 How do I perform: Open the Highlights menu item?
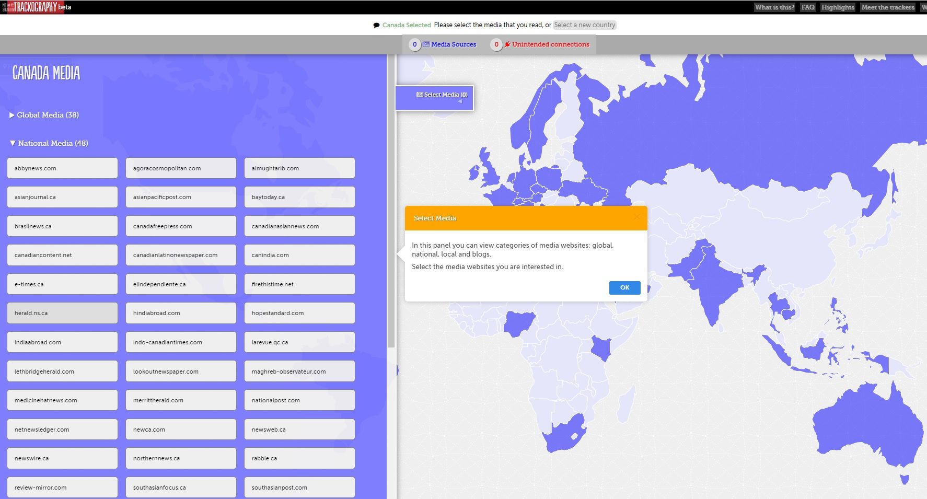click(x=838, y=7)
